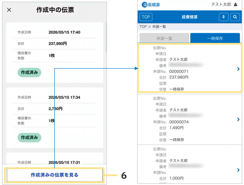Expand application 00000074 with its chevron

click(x=238, y=119)
